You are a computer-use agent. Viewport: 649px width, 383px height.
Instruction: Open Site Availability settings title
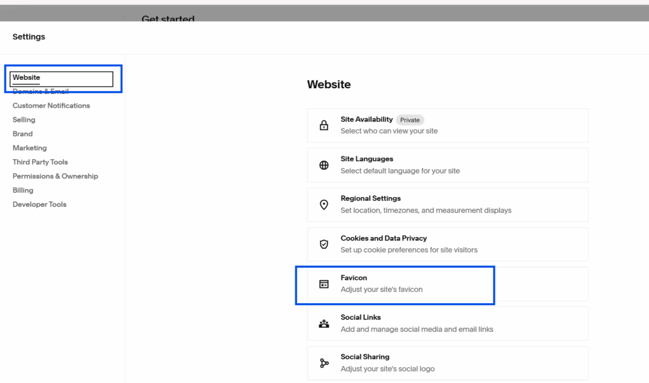[366, 119]
